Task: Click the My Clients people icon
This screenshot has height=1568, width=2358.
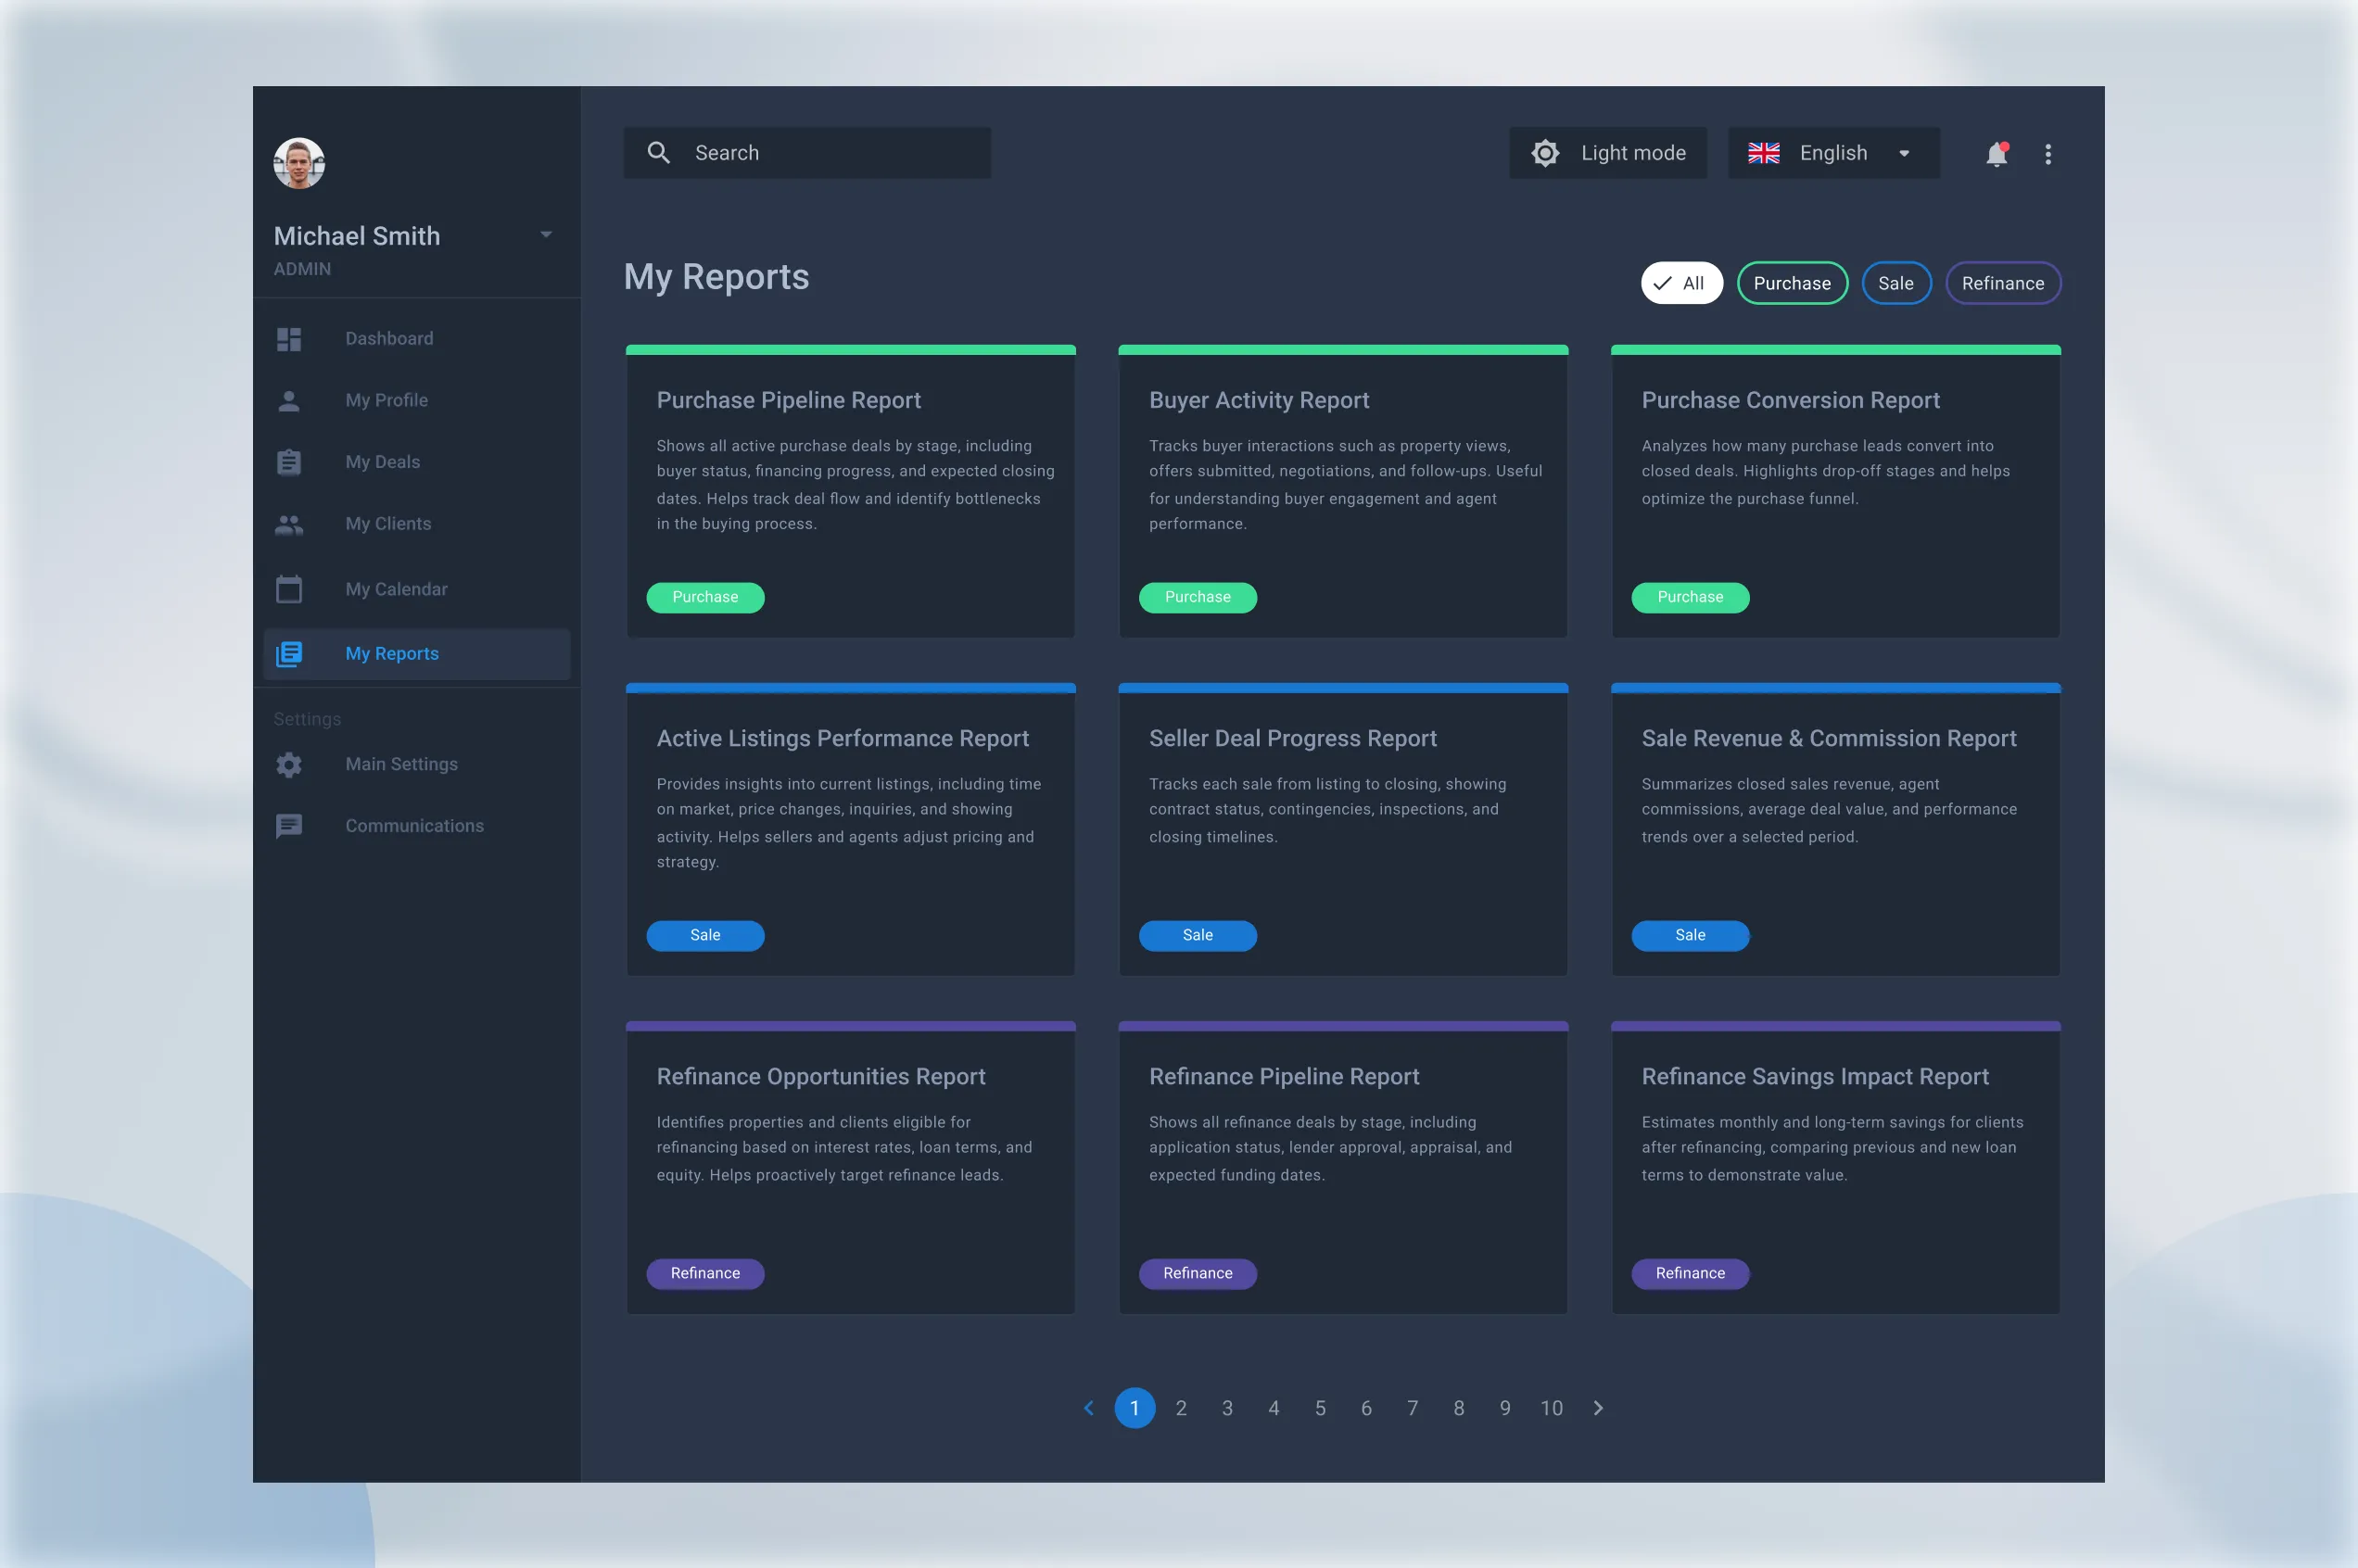Action: tap(289, 524)
